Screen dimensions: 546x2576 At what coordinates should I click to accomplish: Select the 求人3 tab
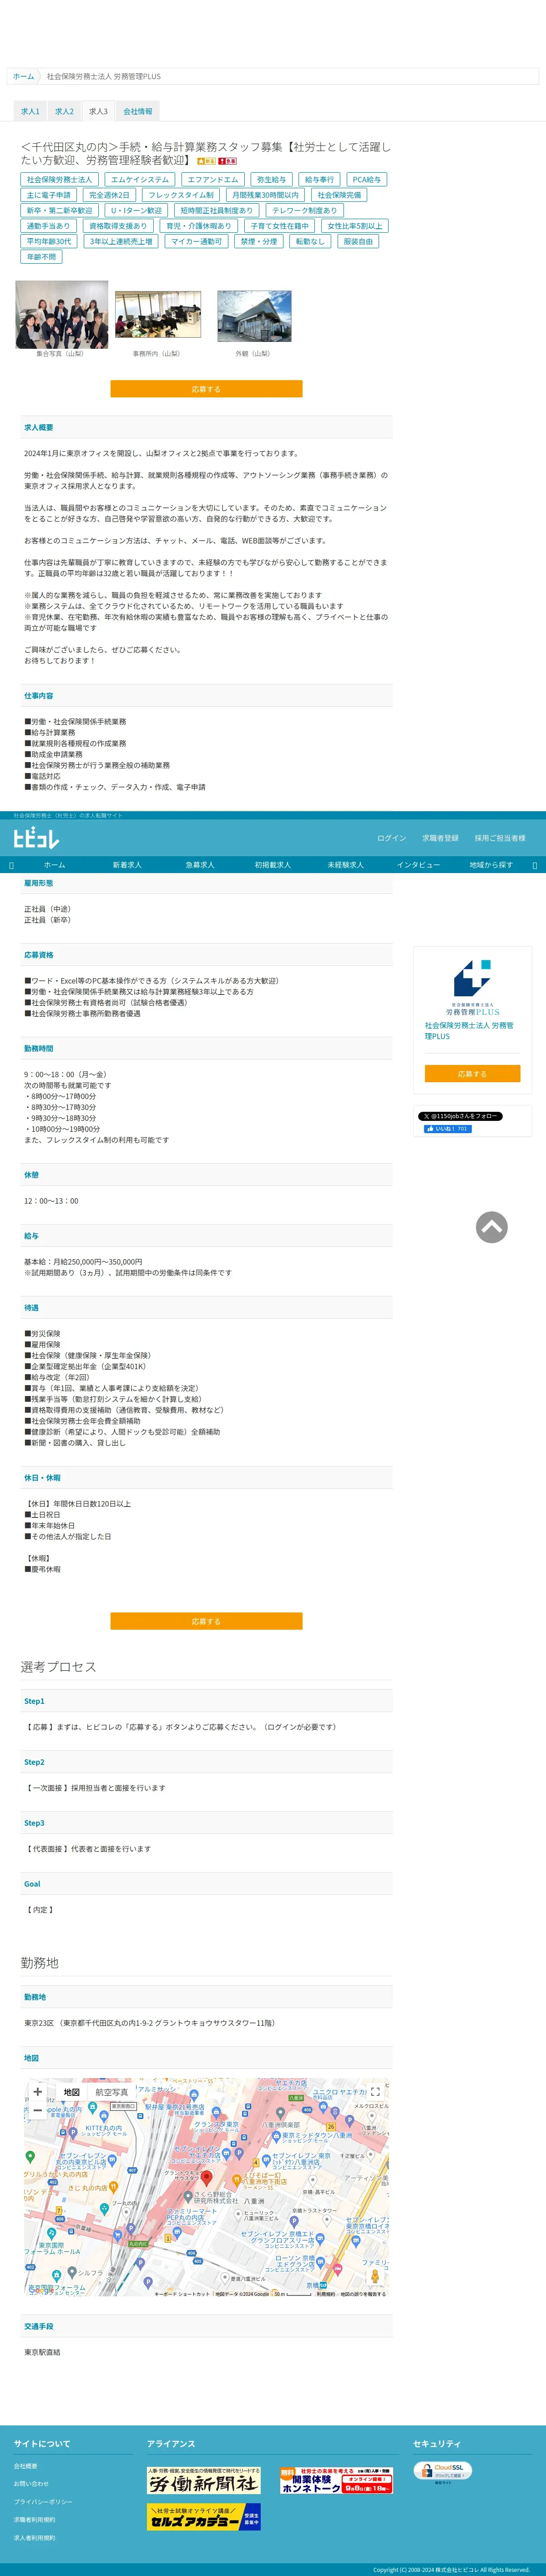tap(98, 112)
